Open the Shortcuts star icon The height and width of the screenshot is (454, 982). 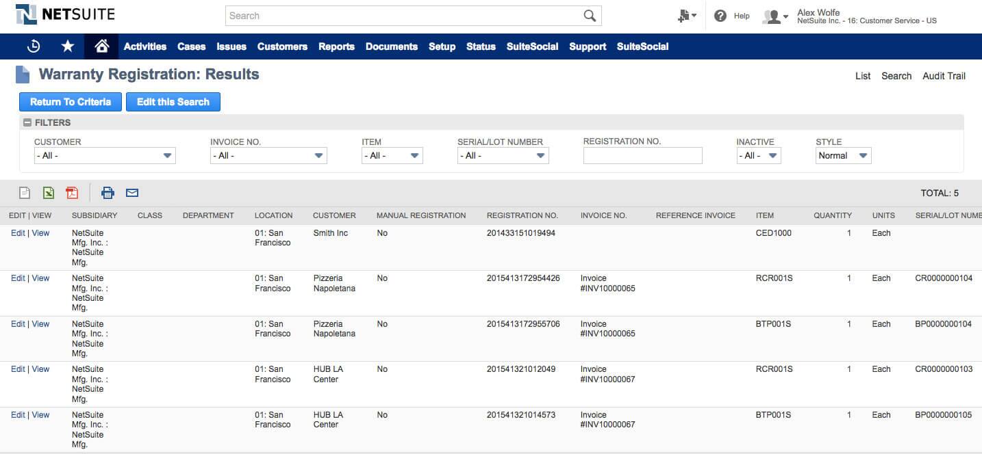coord(68,46)
